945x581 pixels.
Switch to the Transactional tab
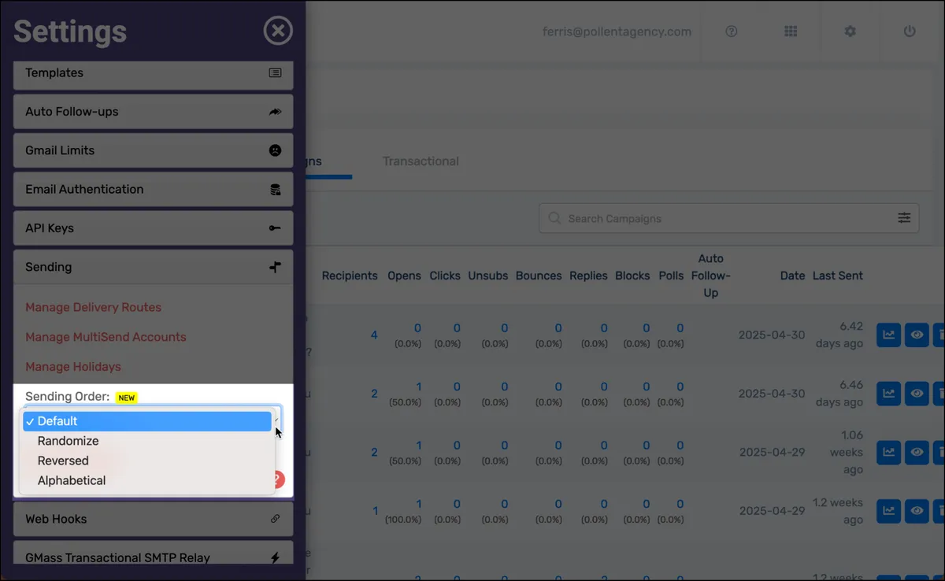point(421,161)
